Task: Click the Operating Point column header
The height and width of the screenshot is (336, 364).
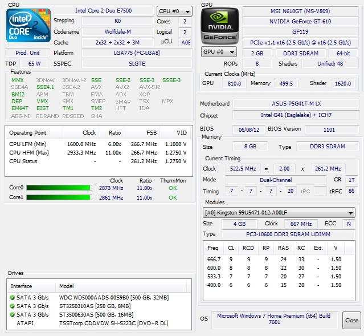Action: coord(34,133)
